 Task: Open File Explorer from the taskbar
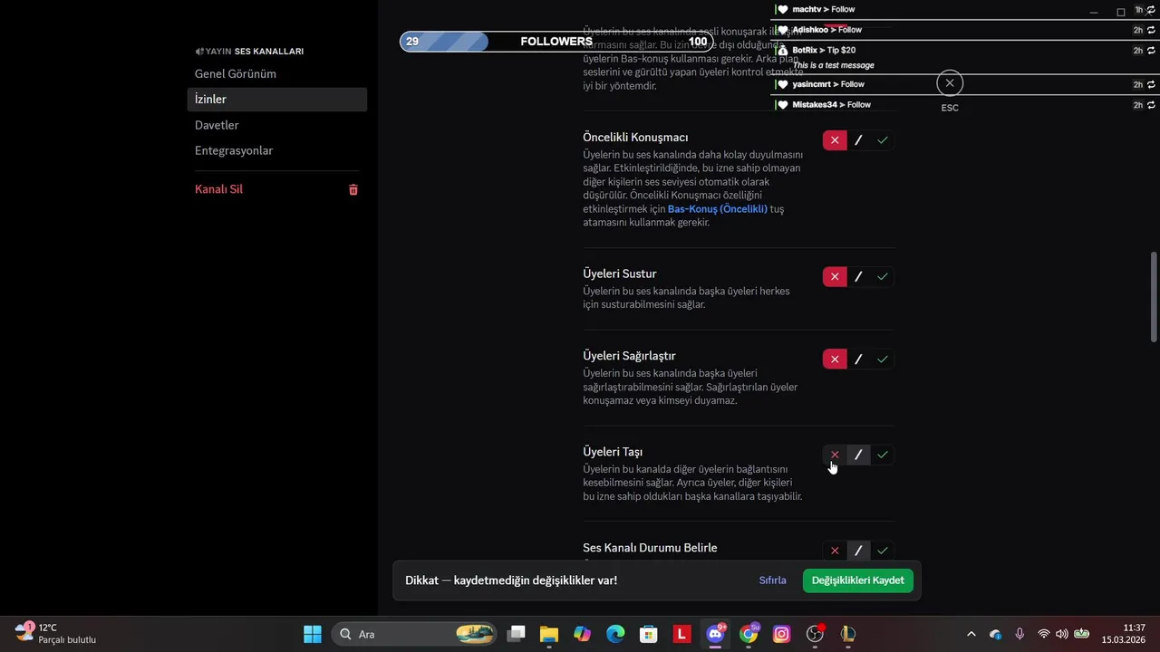click(x=548, y=634)
